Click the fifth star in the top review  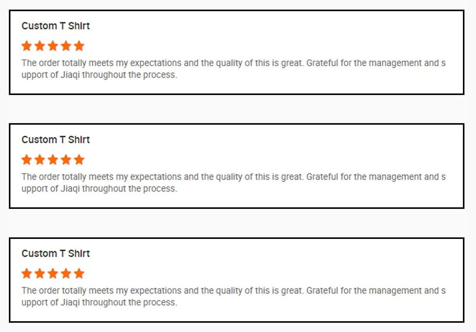[x=79, y=46]
